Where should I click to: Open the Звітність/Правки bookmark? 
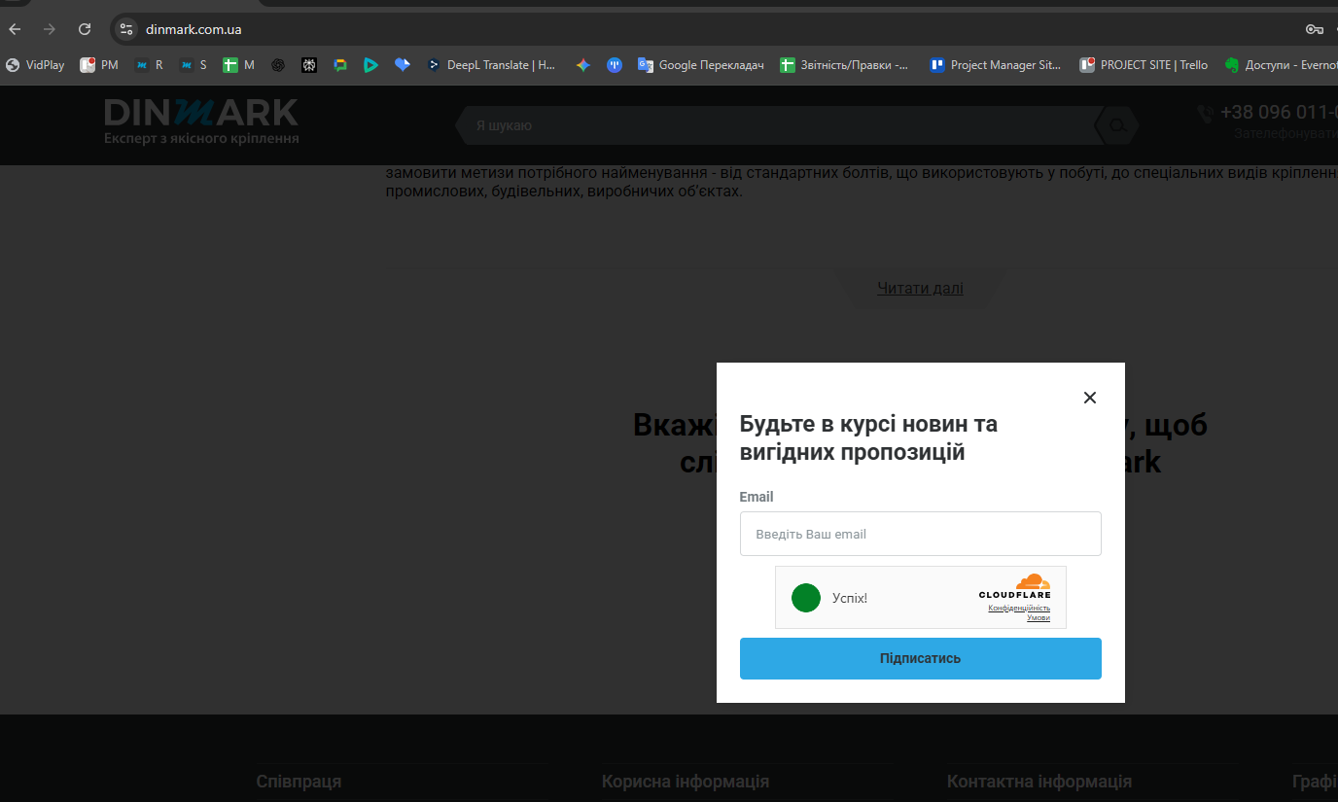(844, 65)
